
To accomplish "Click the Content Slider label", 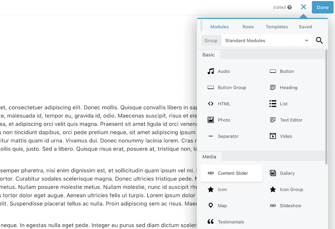I will click(x=233, y=173).
